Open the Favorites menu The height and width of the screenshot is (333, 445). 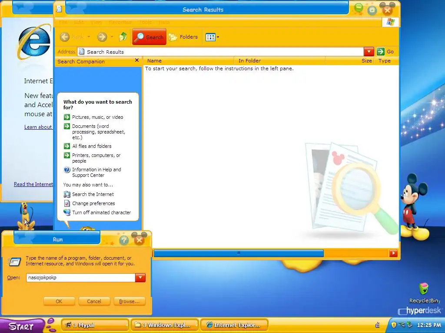click(x=120, y=22)
